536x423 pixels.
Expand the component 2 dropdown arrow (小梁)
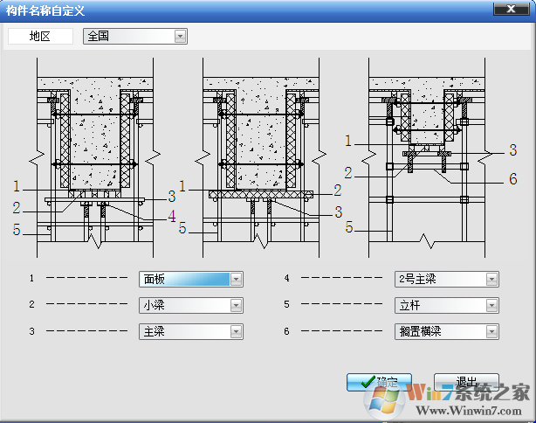(236, 305)
